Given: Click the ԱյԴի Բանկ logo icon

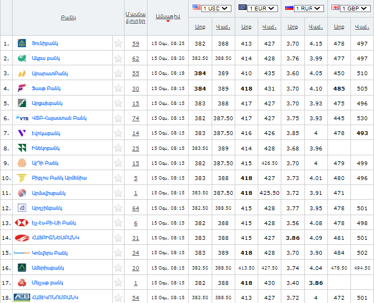Looking at the screenshot, I should 22,163.
